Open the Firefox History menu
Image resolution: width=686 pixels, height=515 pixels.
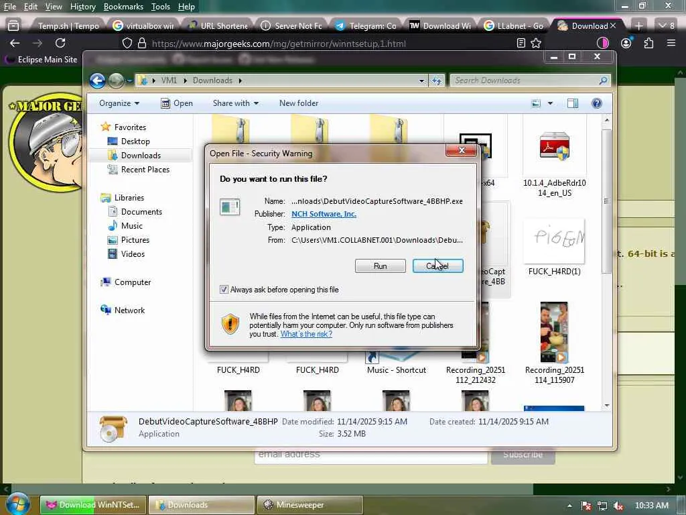(82, 7)
